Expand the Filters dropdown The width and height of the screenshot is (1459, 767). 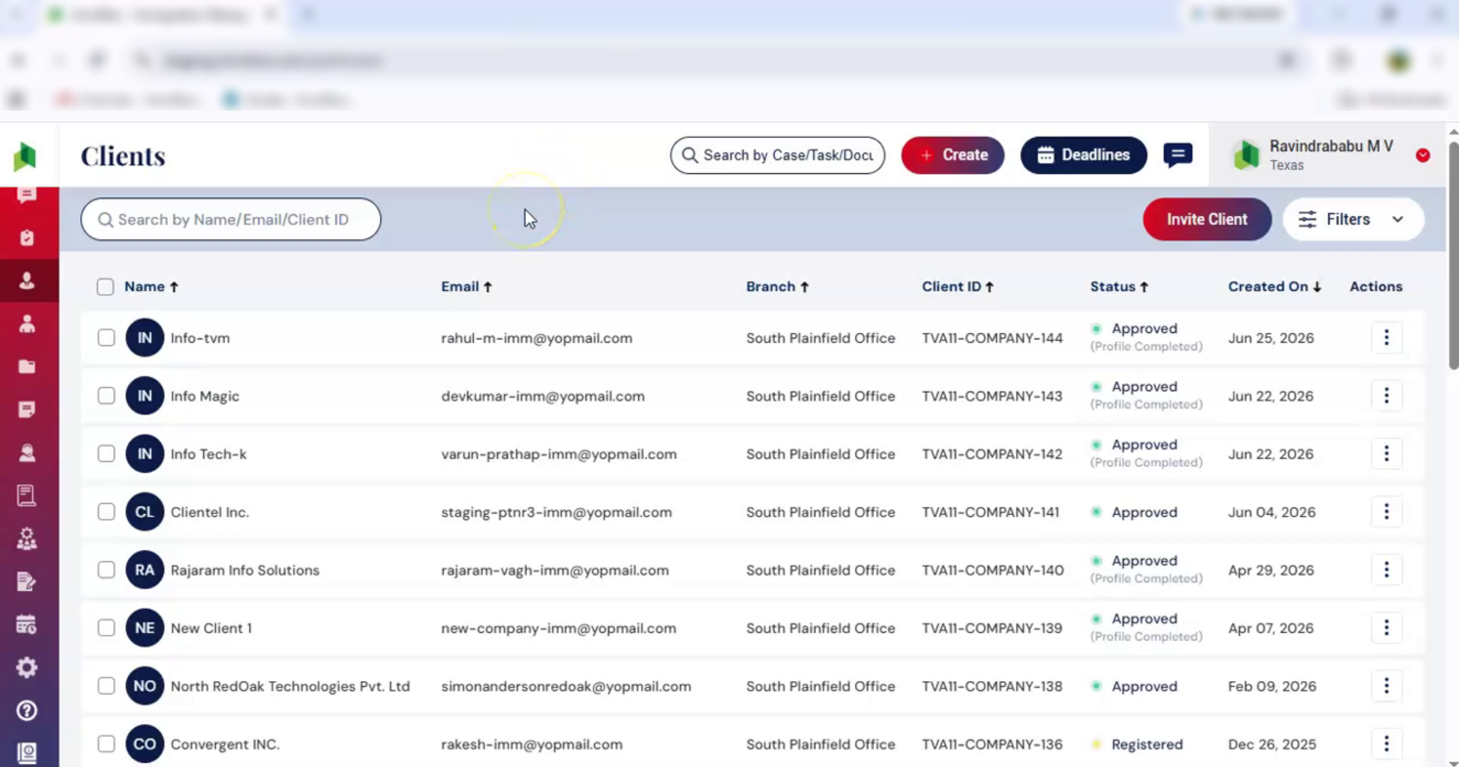click(x=1353, y=219)
